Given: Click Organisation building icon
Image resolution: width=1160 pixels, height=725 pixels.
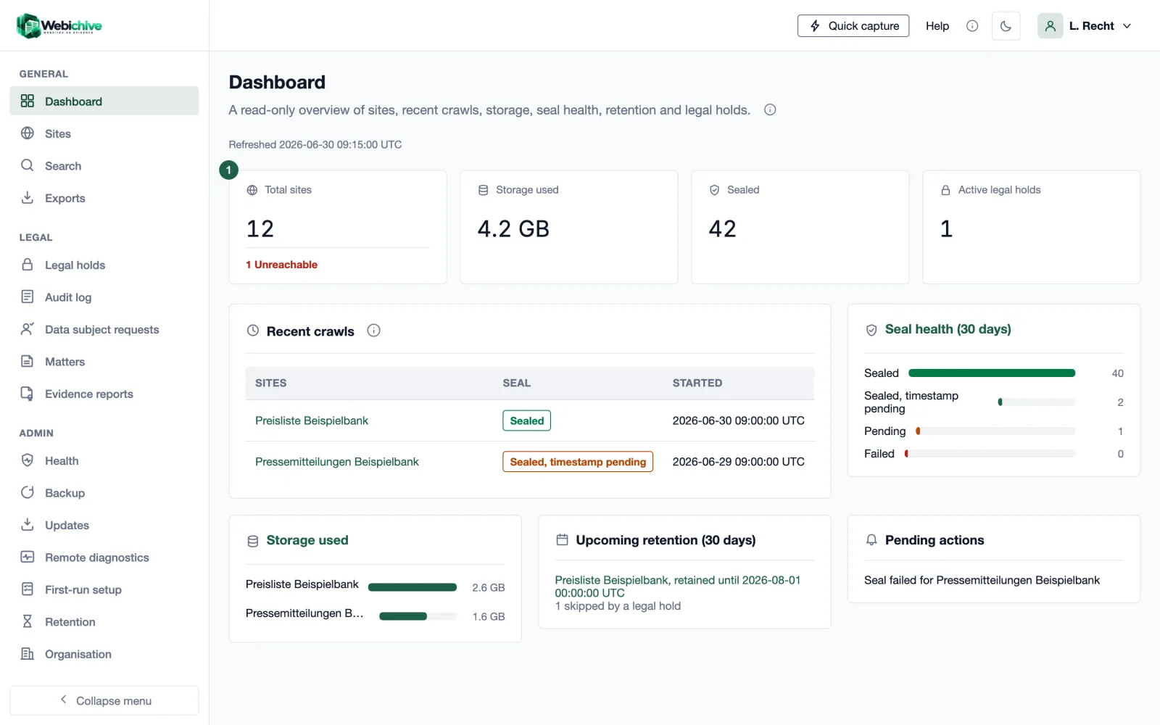Looking at the screenshot, I should (28, 654).
